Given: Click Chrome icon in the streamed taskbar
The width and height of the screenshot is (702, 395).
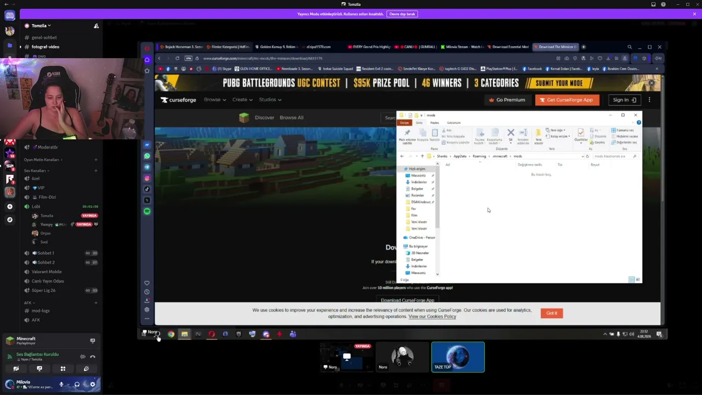Looking at the screenshot, I should point(171,334).
